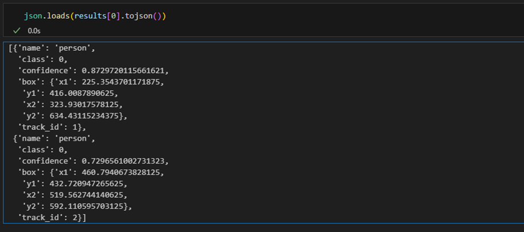Click the y1 value 416.0087890625
Image resolution: width=524 pixels, height=232 pixels.
coord(82,93)
